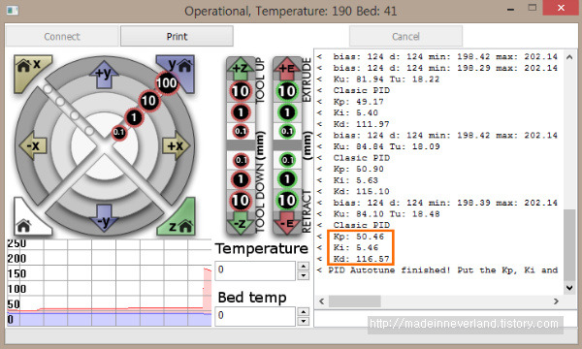Screen dimensions: 582x349
Task: Minimize the printer control window
Action: 511,9
